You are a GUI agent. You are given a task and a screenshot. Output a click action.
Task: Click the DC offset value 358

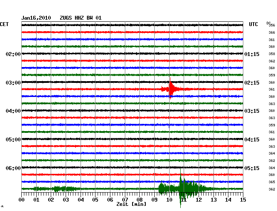click(272, 54)
